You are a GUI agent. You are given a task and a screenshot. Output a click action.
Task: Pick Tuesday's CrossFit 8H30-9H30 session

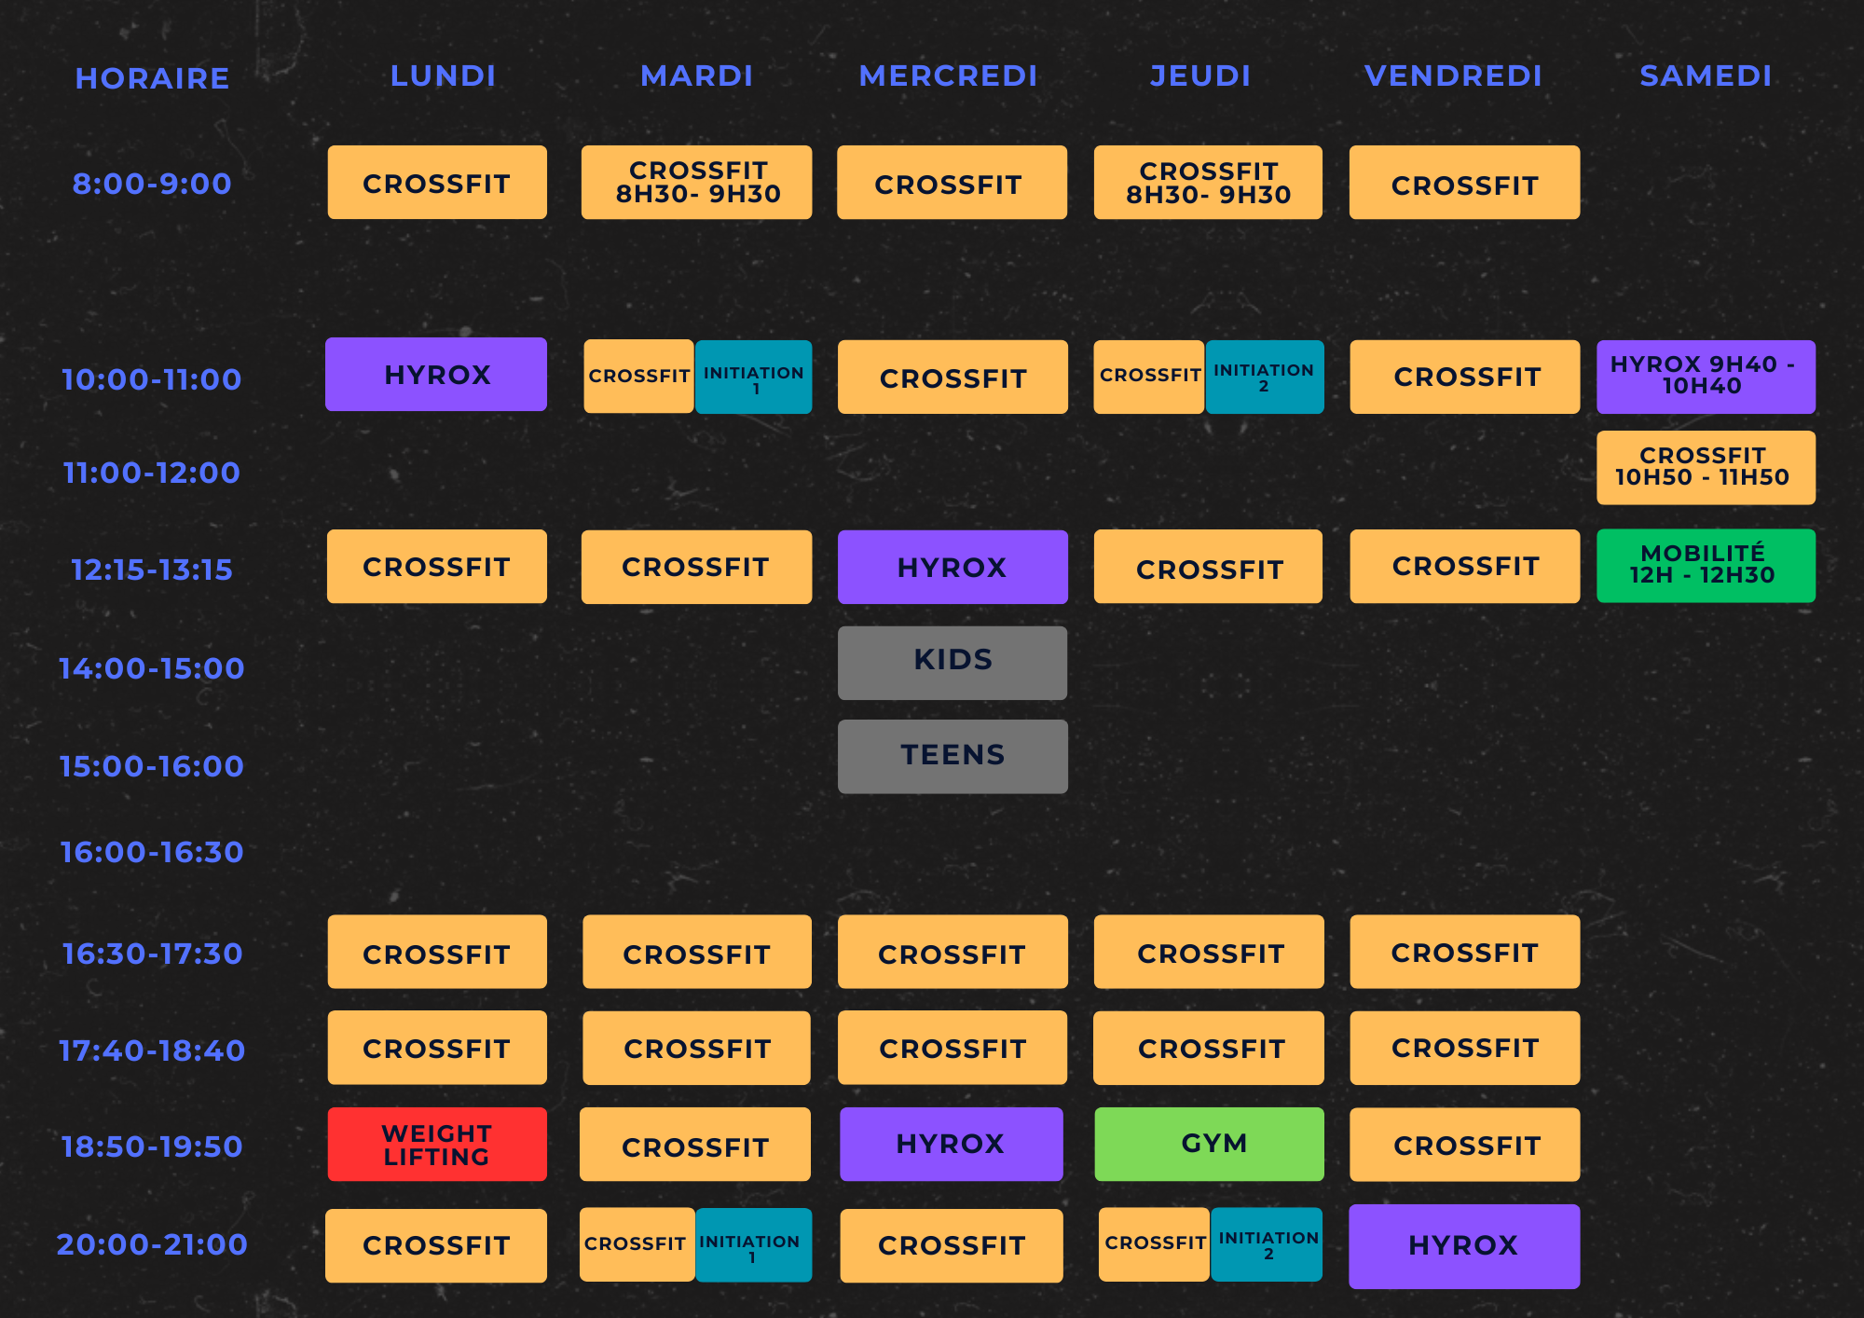696,183
